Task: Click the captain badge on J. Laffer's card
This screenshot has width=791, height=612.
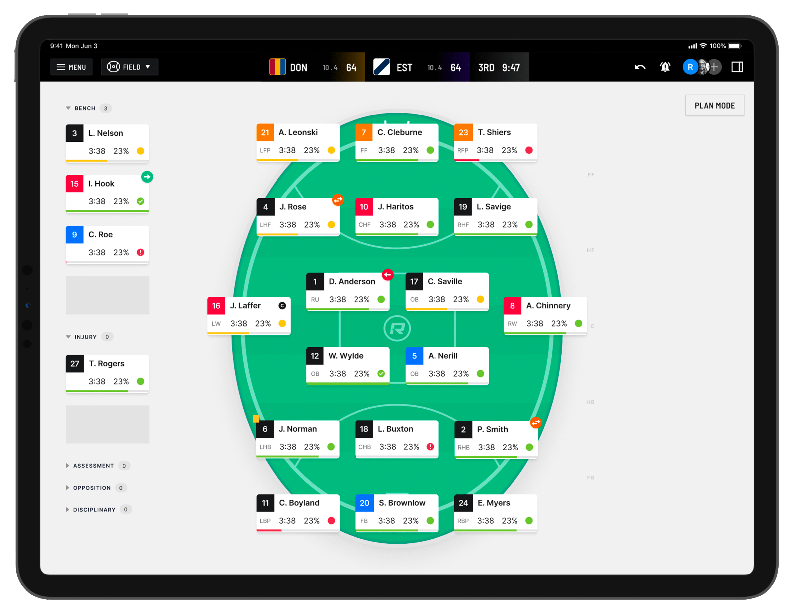Action: [282, 305]
